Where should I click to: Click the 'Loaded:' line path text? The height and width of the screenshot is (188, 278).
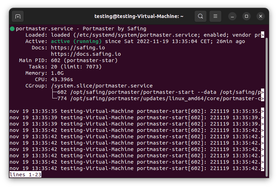[x=137, y=35]
